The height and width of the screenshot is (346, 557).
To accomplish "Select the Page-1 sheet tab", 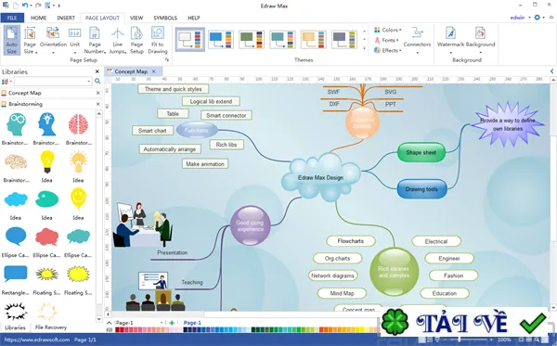I will click(x=192, y=323).
